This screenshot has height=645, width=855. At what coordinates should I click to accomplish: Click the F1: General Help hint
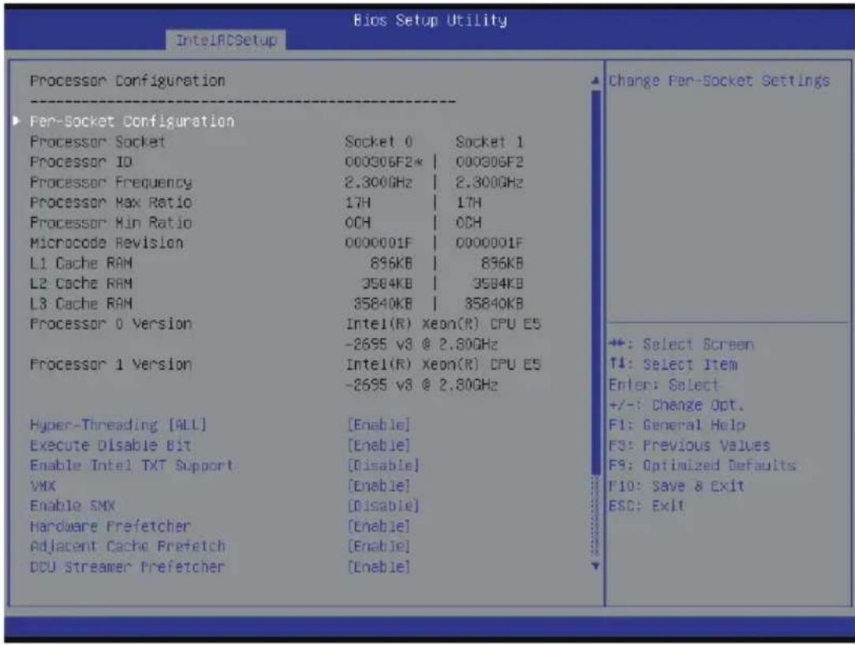click(677, 425)
